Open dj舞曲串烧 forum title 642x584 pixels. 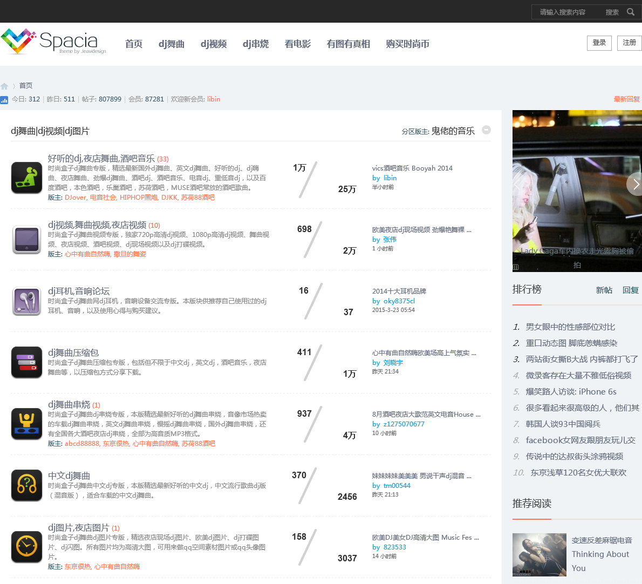(69, 405)
